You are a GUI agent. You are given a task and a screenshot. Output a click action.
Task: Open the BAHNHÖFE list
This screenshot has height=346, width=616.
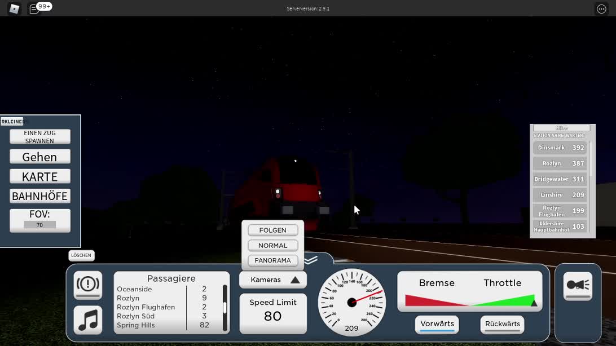click(x=39, y=196)
